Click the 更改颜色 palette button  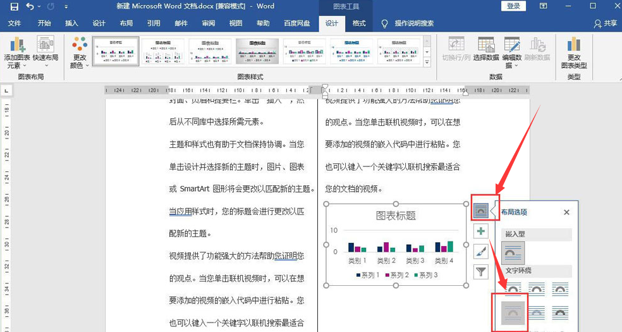[80, 52]
